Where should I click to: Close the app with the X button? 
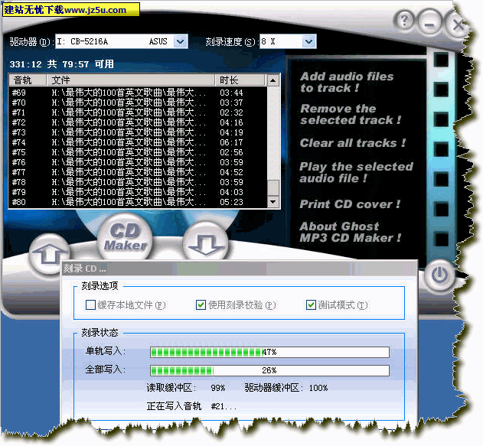click(458, 24)
